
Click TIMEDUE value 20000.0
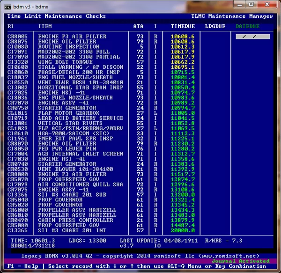(x=183, y=230)
